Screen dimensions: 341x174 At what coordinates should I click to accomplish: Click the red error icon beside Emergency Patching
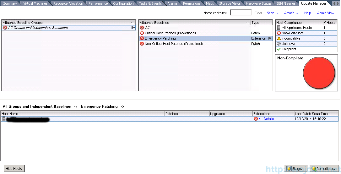142,38
